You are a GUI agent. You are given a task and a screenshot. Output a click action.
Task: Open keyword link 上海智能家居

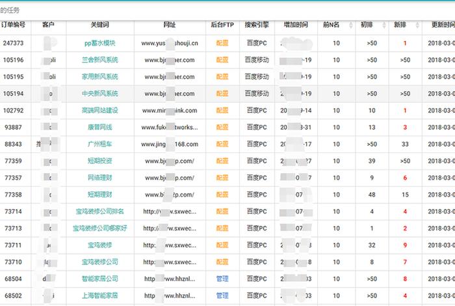pyautogui.click(x=100, y=296)
